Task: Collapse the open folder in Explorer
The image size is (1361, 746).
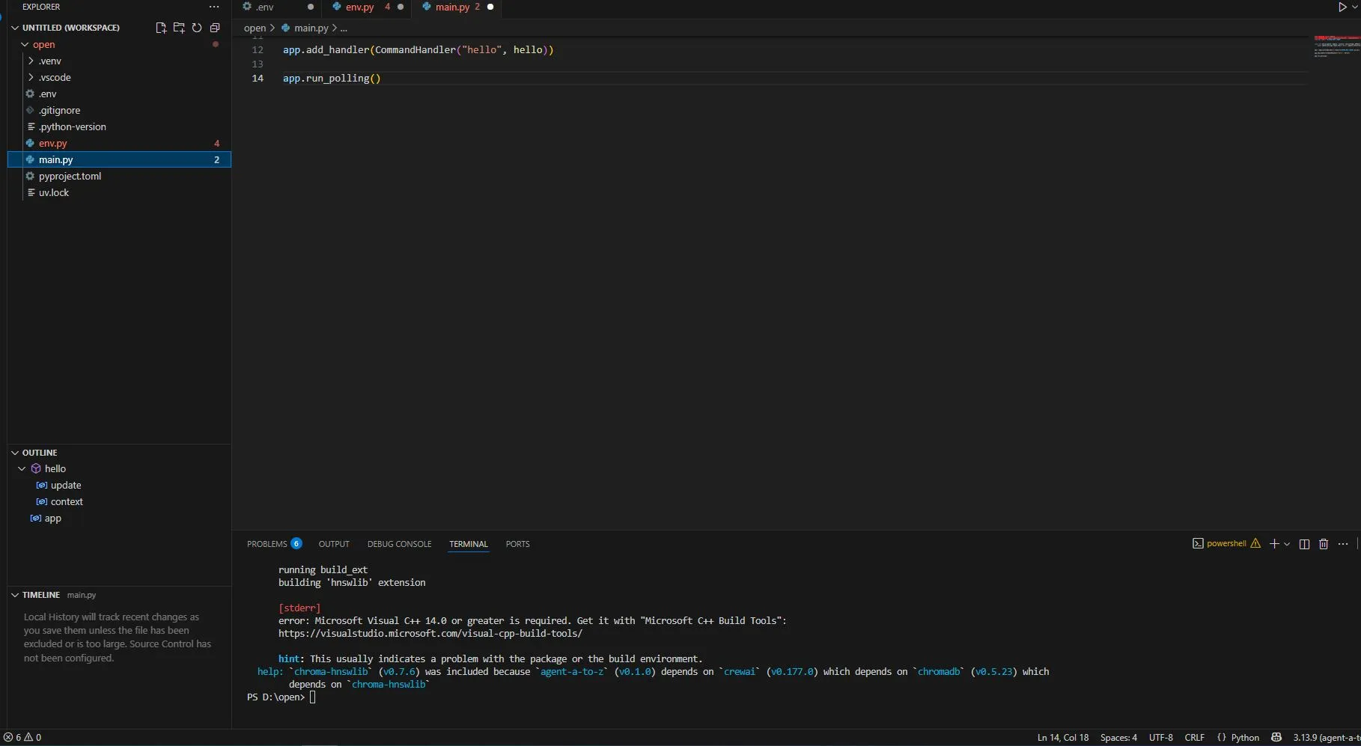Action: 25,45
